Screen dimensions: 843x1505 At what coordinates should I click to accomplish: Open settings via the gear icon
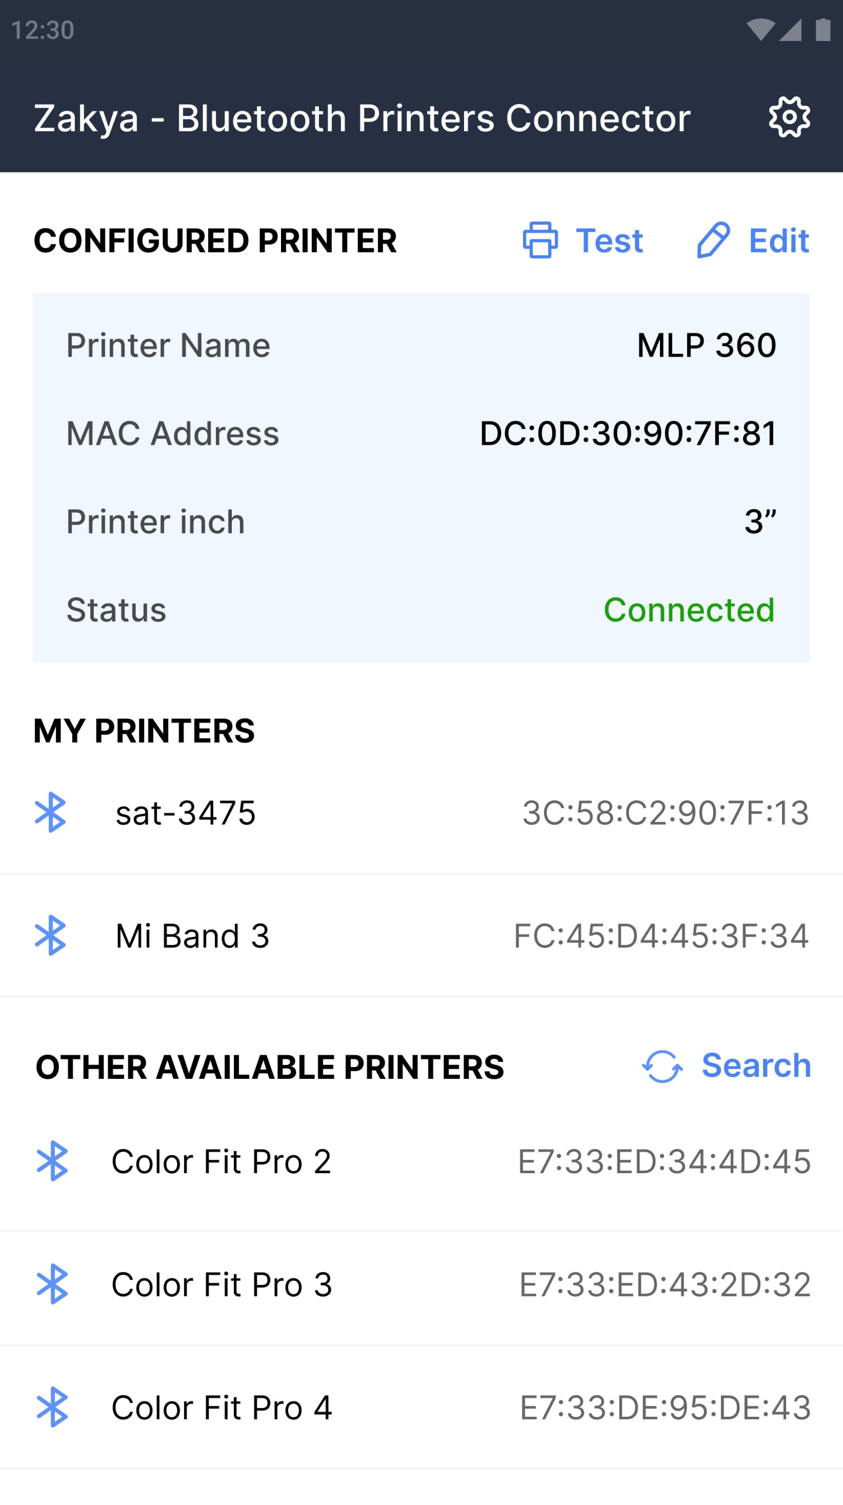click(789, 118)
